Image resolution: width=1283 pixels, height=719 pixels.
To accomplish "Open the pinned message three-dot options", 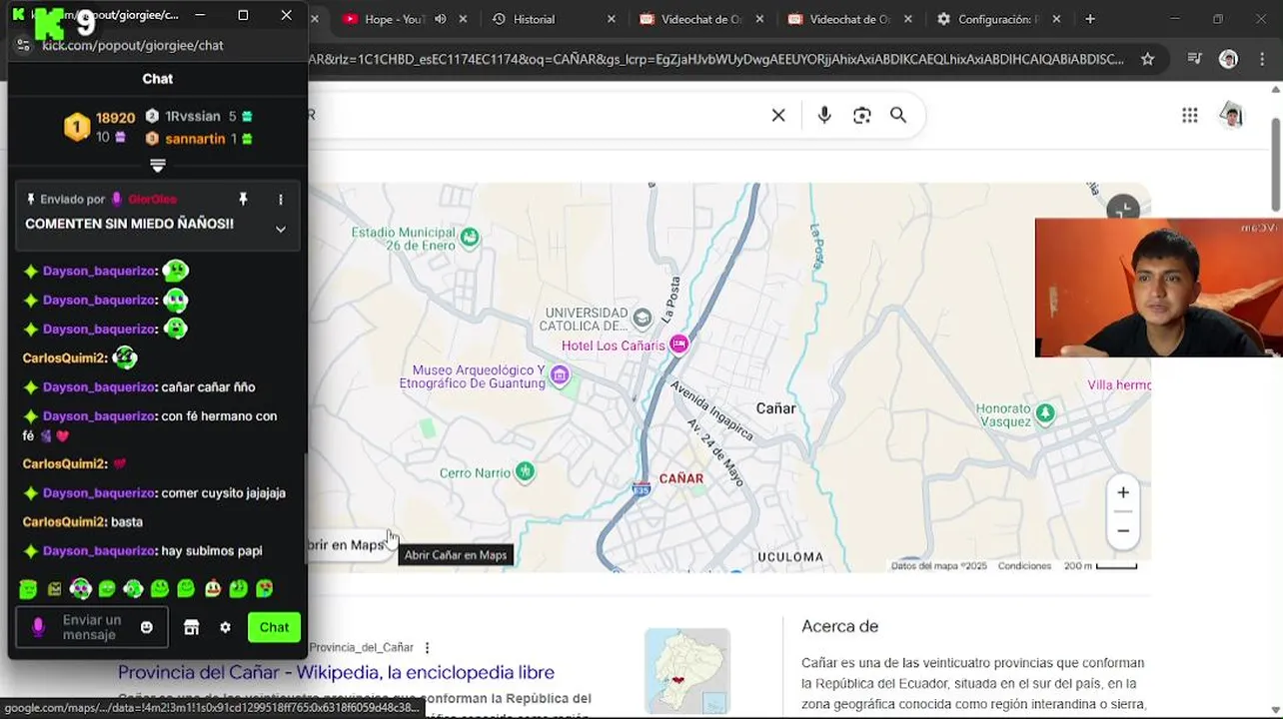I will (281, 200).
